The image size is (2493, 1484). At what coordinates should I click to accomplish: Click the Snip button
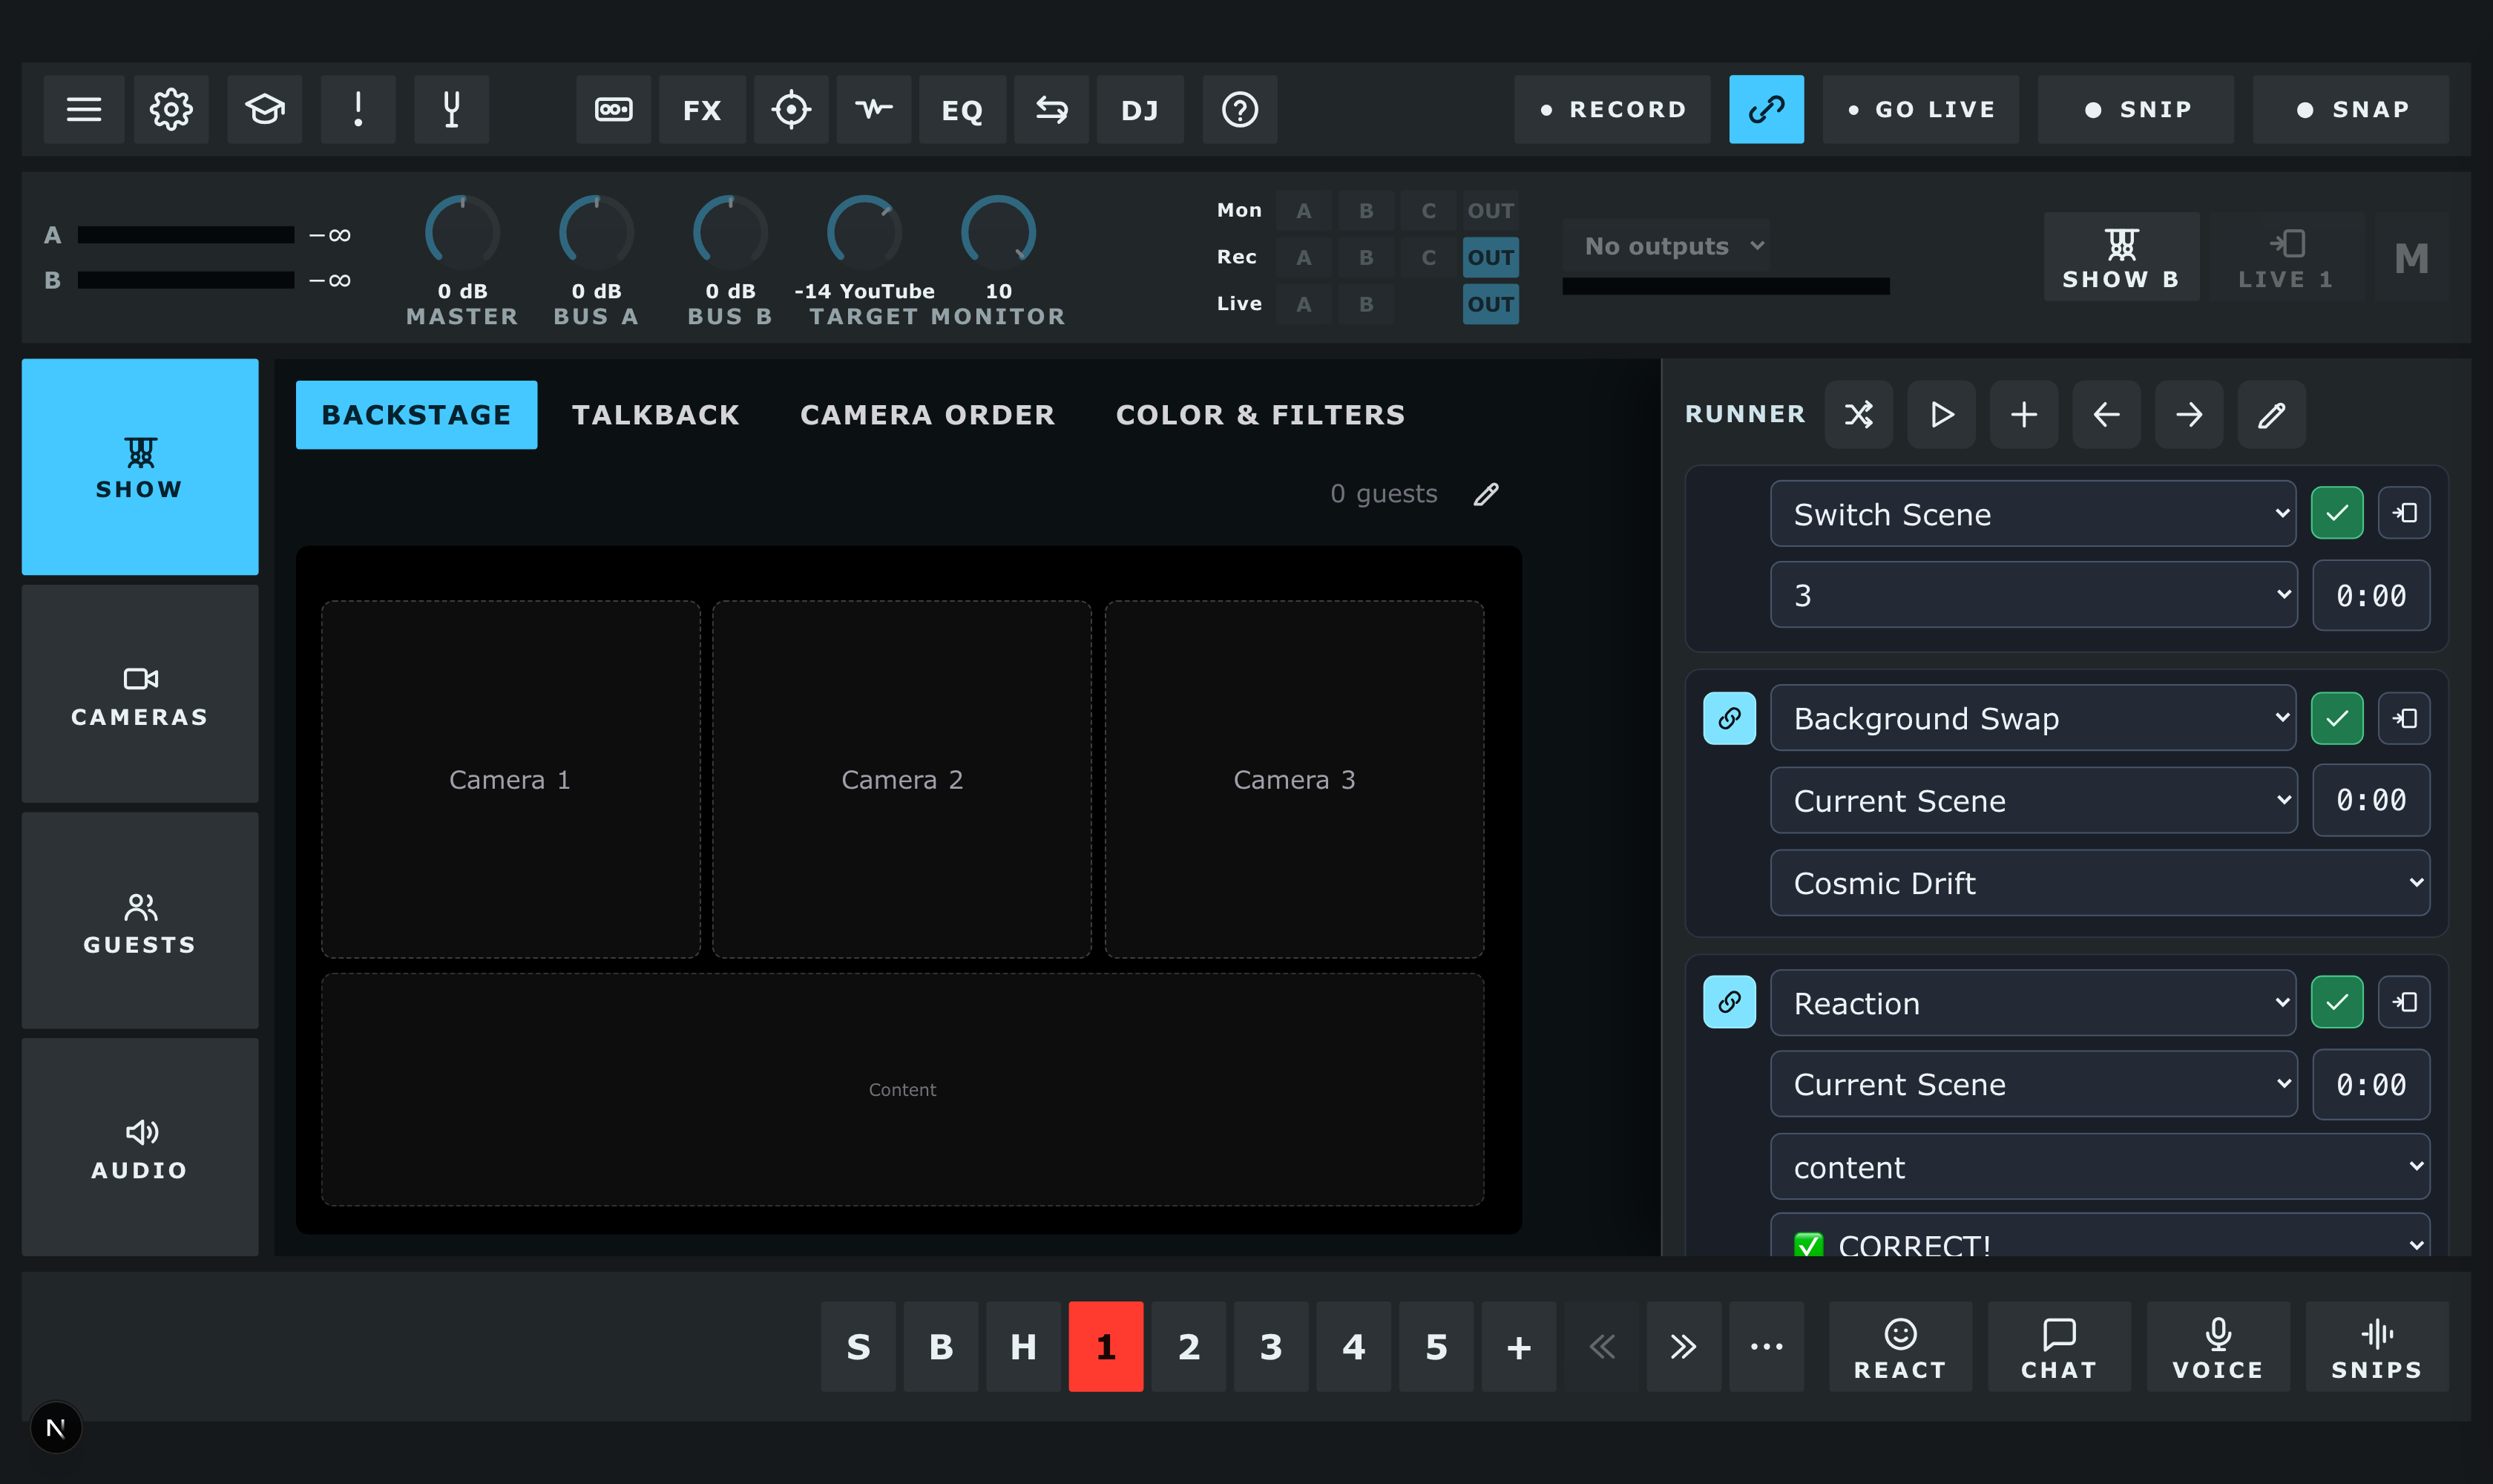[x=2136, y=109]
